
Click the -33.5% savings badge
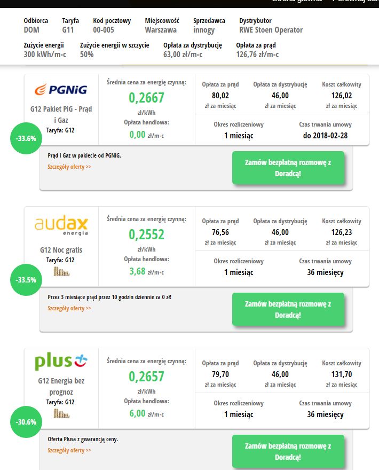26,280
